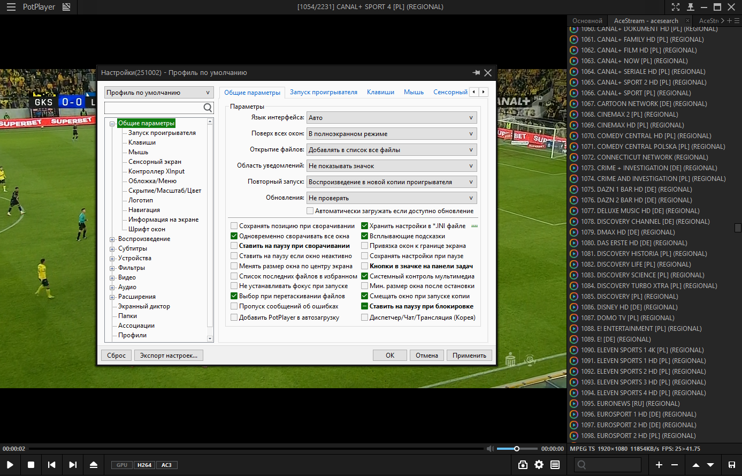Uncheck 'Всплывающие подсказки' checkbox
The width and height of the screenshot is (742, 476).
[x=365, y=236]
